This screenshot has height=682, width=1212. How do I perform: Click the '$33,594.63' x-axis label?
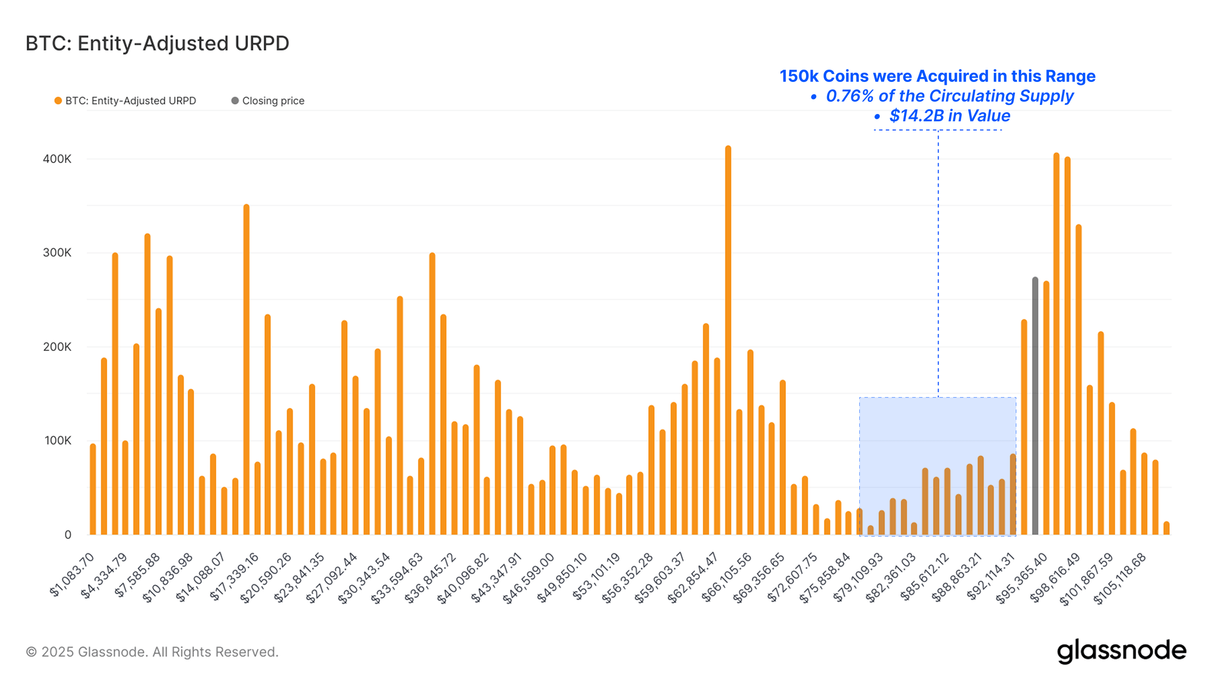(x=397, y=578)
